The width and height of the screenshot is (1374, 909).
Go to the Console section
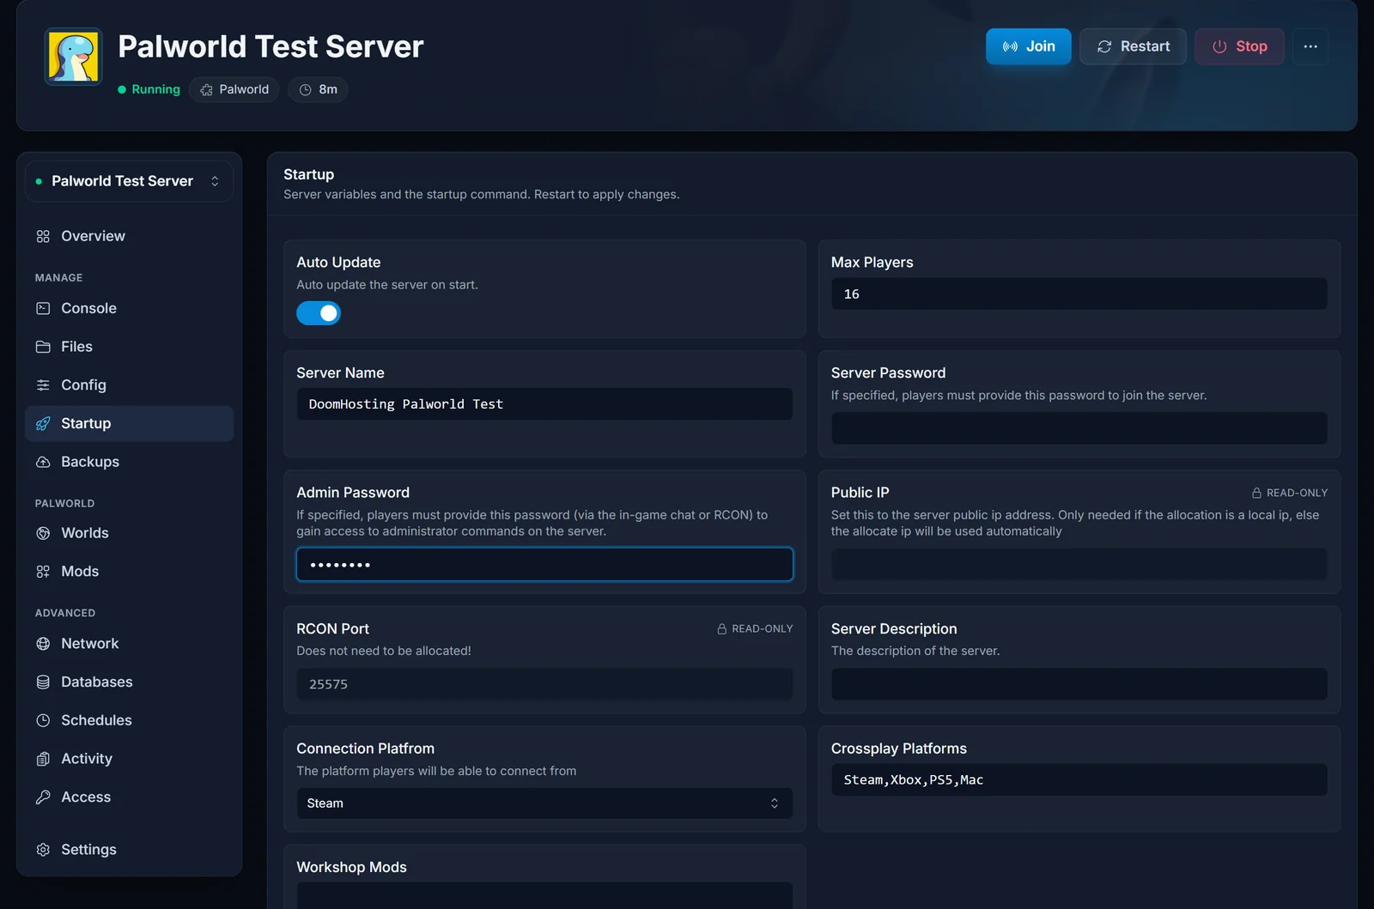click(x=129, y=308)
